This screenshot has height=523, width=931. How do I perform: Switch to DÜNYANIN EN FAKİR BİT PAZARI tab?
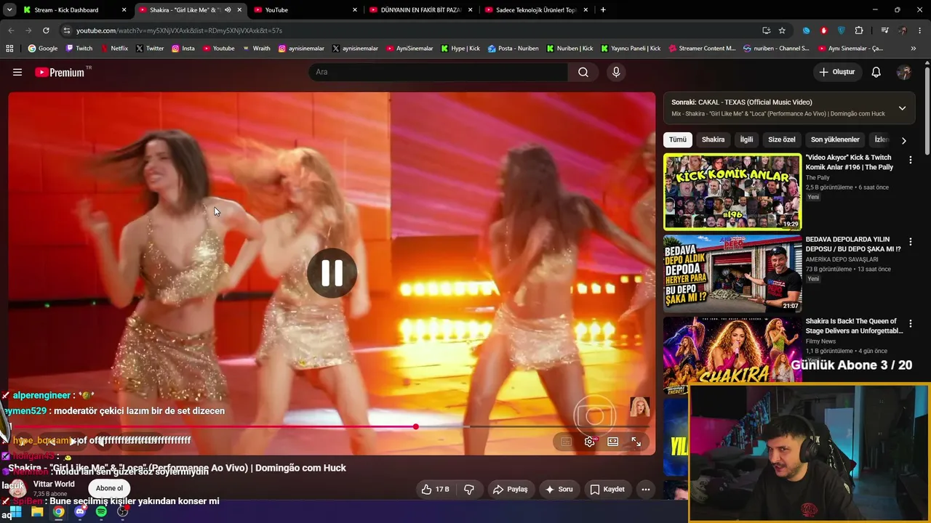coord(420,9)
